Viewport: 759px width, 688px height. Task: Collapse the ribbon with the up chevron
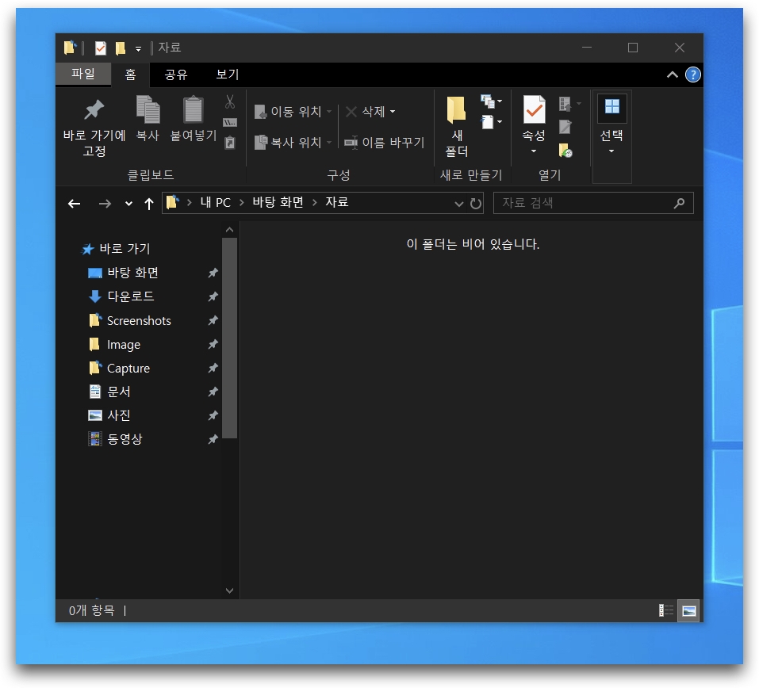click(x=672, y=75)
